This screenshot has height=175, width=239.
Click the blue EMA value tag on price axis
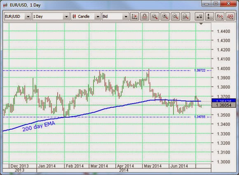point(224,101)
